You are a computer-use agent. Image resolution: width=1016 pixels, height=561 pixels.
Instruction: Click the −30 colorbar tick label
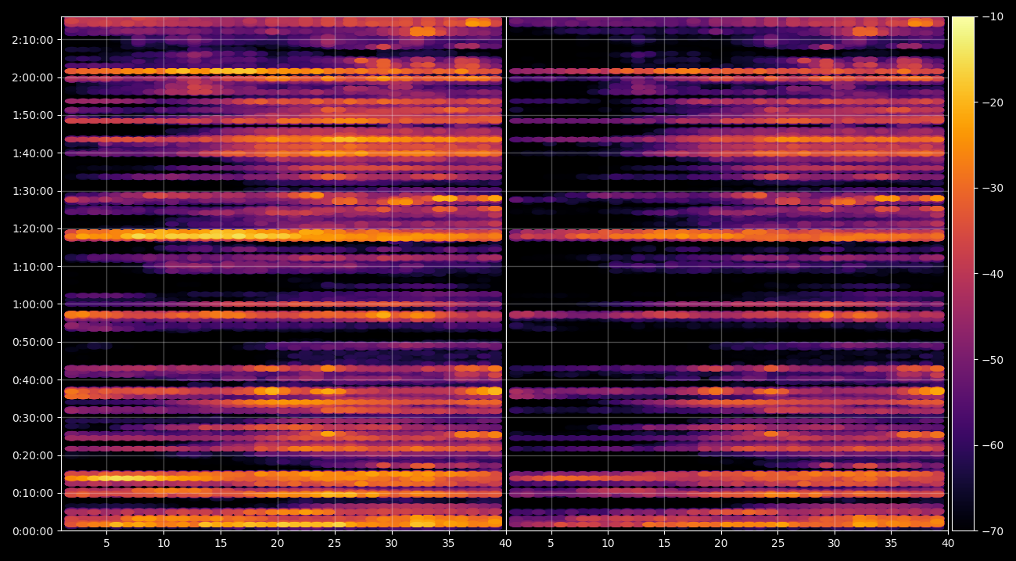(993, 188)
